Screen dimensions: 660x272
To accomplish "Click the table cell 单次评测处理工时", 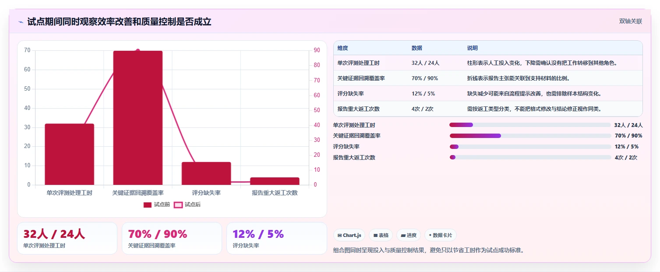I will (x=358, y=63).
